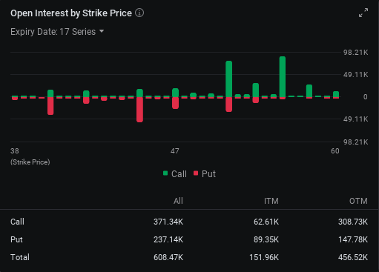Select the 'OTM' column header
Viewport: 379px width, 272px height.
point(358,201)
